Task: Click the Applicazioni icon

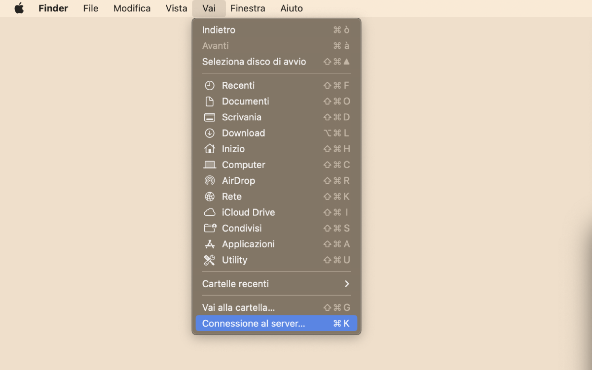Action: pos(210,244)
